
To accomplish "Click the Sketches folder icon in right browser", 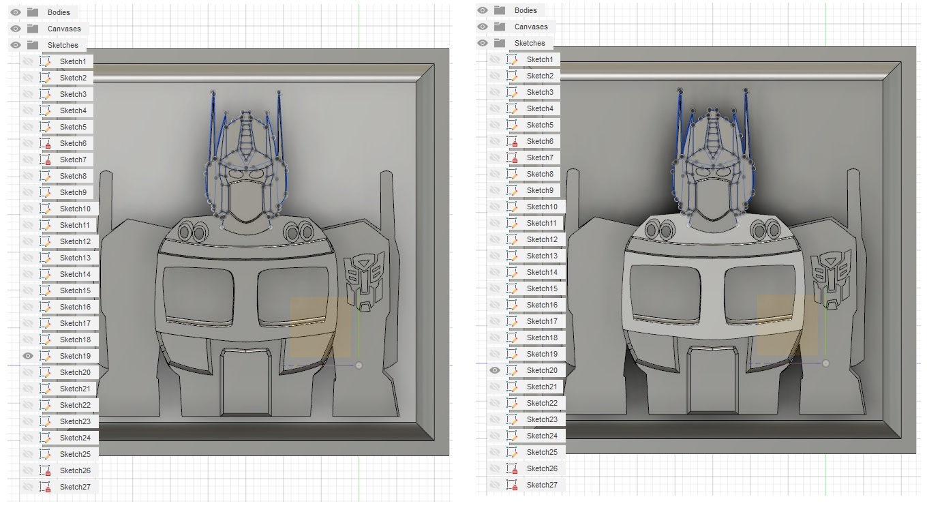I will click(x=500, y=43).
